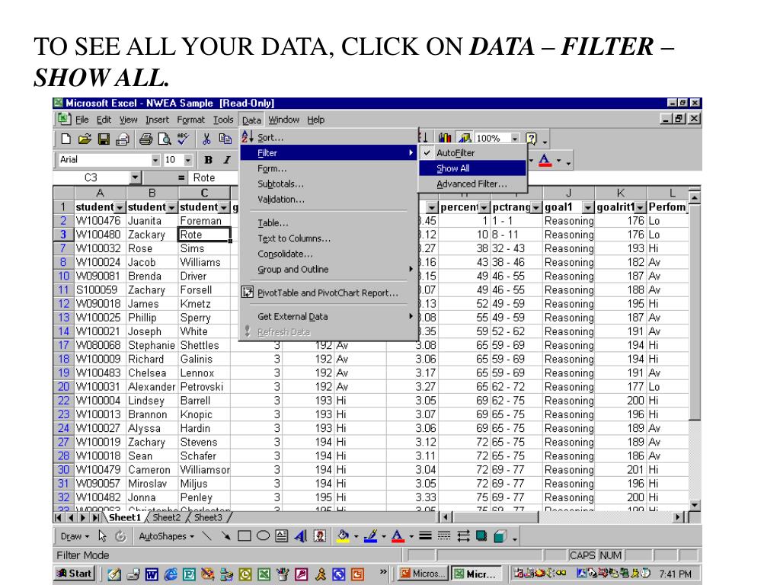
Task: Click the Internet Explorer quick launch icon
Action: 171,574
